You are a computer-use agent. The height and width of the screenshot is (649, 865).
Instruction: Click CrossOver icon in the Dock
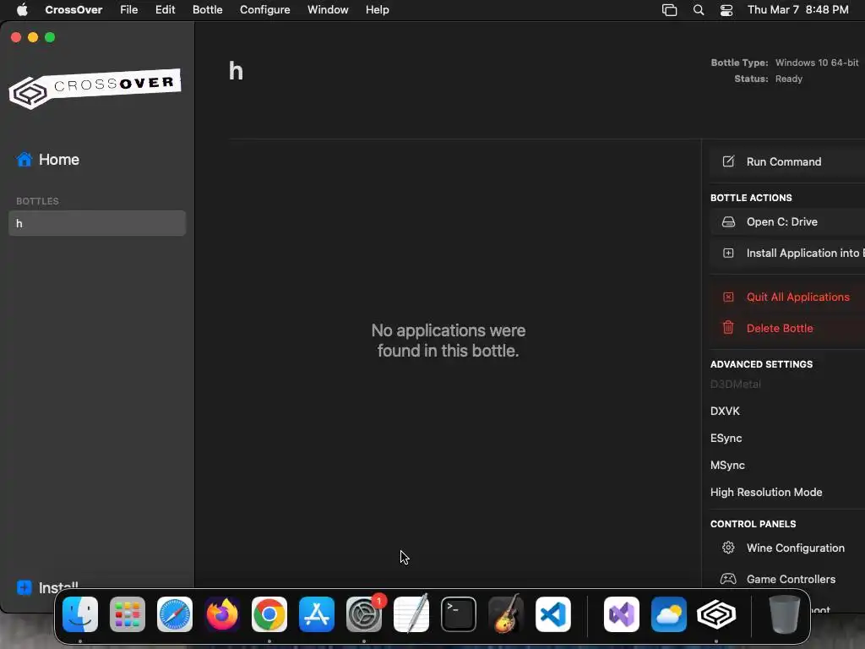716,614
